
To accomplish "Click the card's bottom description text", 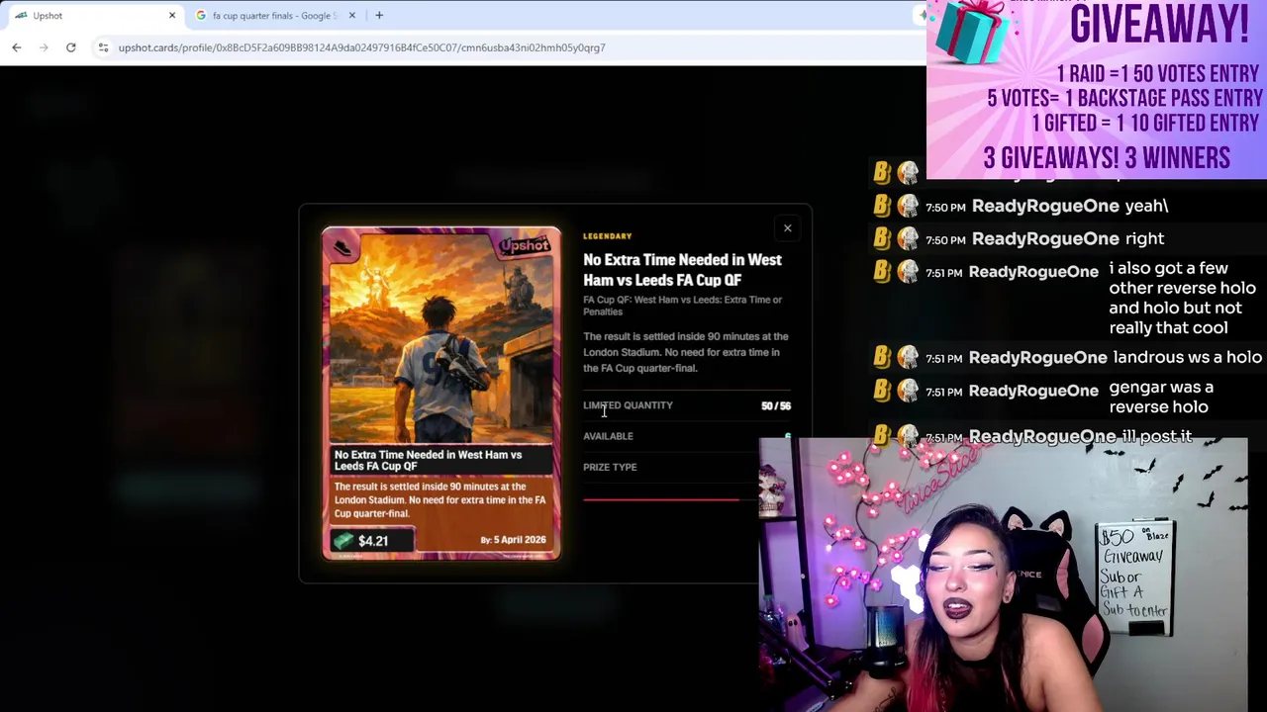I will click(x=440, y=500).
